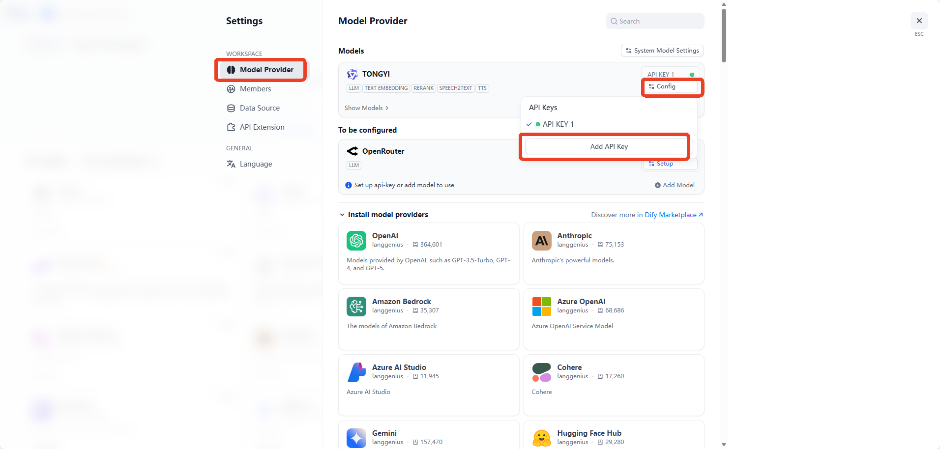Open the Members settings section
The height and width of the screenshot is (449, 940).
[255, 89]
